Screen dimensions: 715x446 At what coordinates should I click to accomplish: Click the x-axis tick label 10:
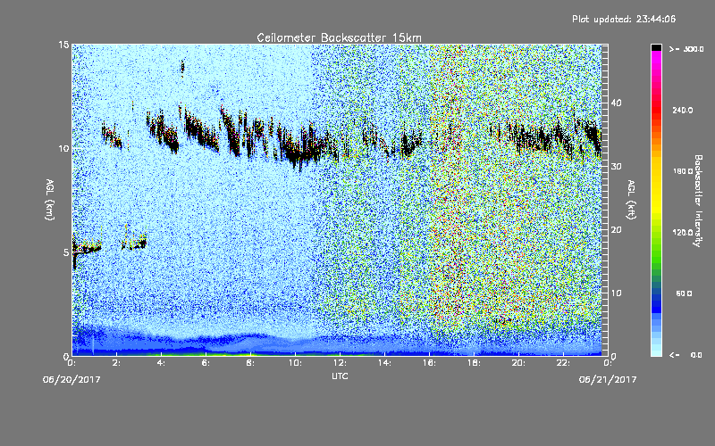[x=295, y=363]
